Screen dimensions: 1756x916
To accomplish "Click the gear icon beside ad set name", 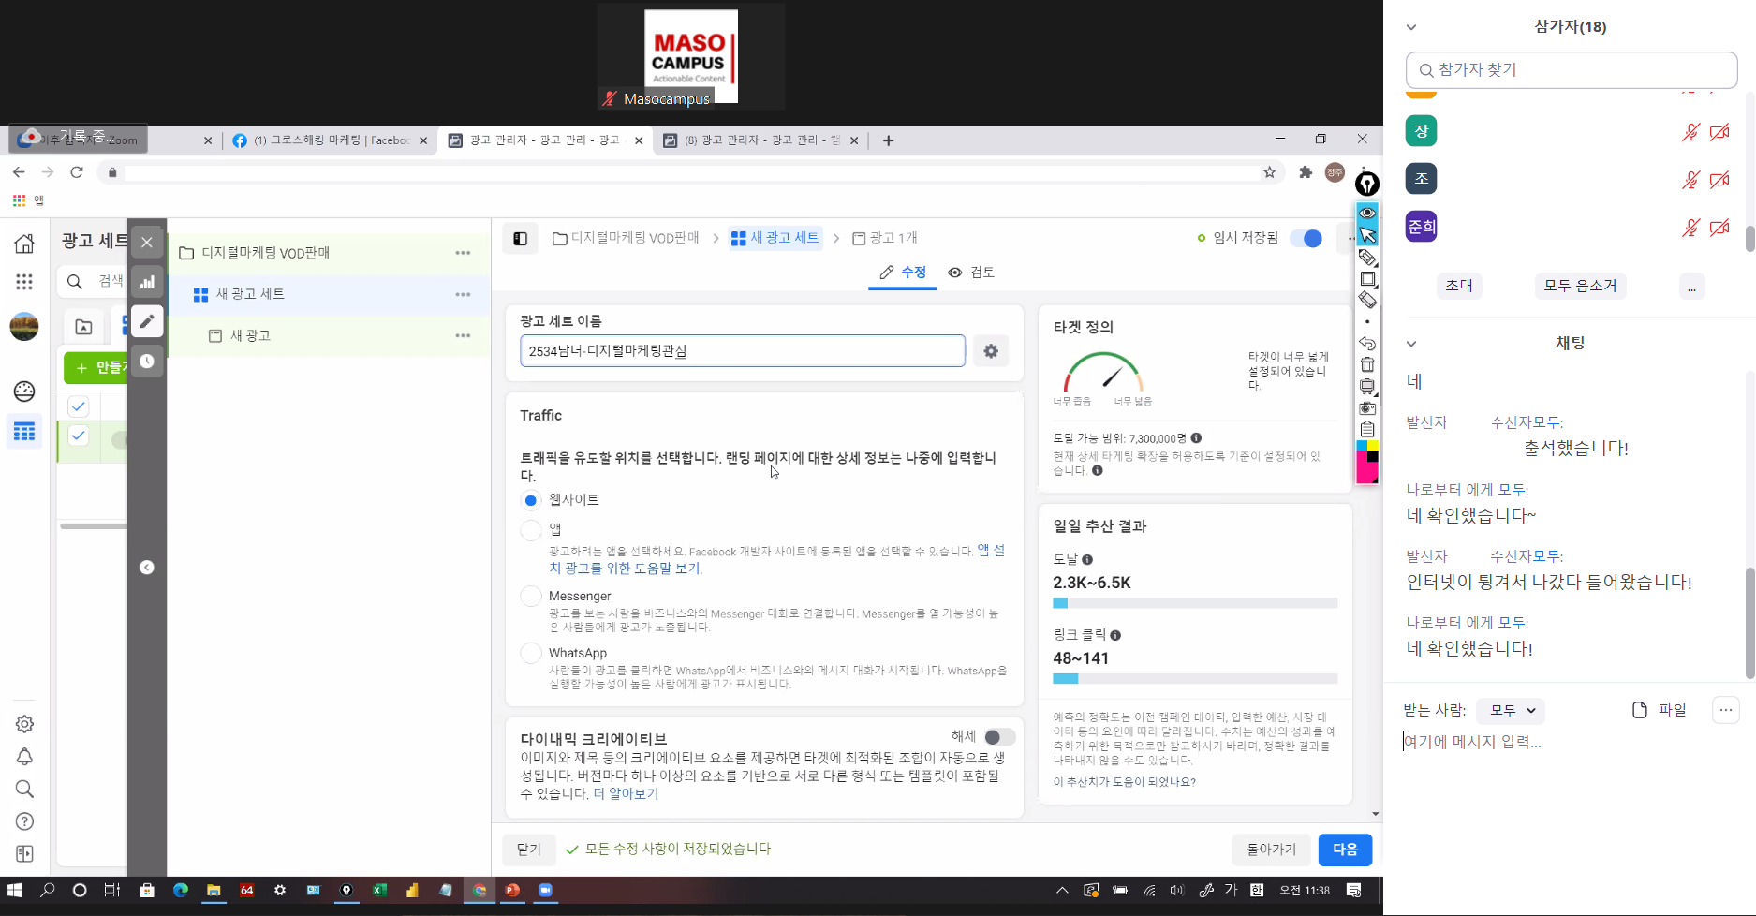I will [x=991, y=351].
